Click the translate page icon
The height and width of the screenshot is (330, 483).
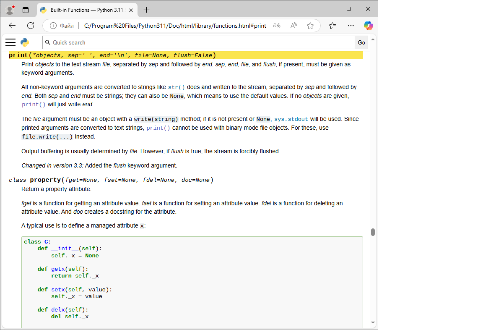277,26
